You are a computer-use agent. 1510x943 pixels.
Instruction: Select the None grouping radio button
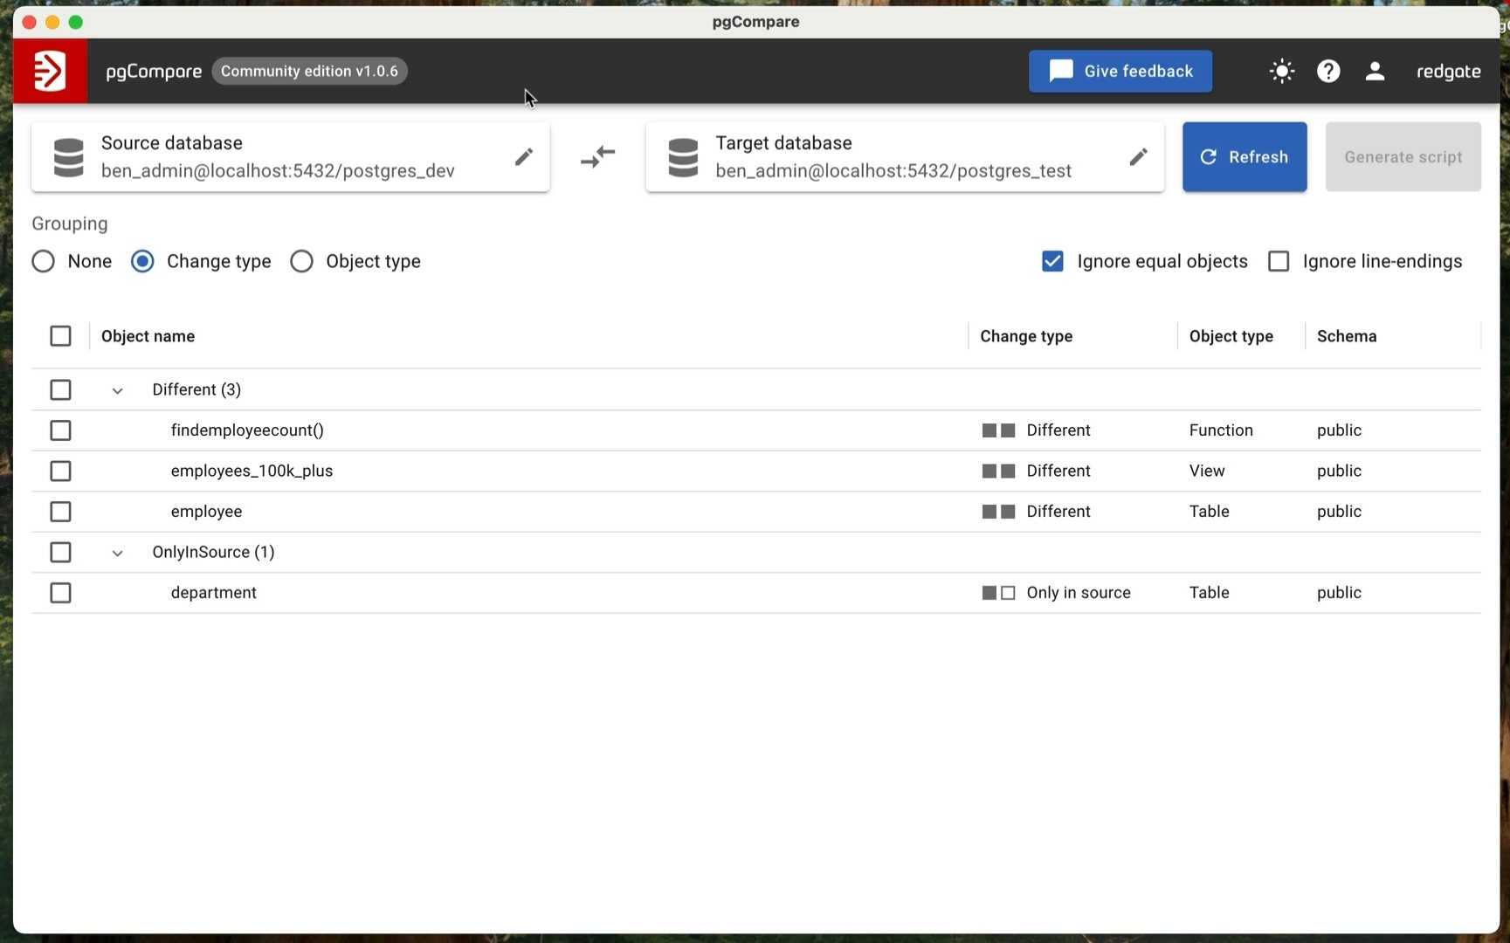pyautogui.click(x=44, y=261)
